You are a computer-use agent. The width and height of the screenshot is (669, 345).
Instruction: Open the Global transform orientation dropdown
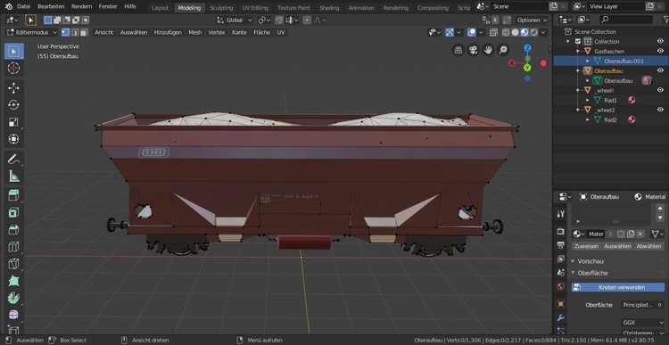235,20
